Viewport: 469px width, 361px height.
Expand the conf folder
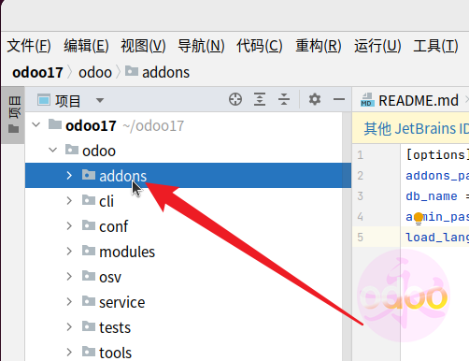tap(69, 226)
